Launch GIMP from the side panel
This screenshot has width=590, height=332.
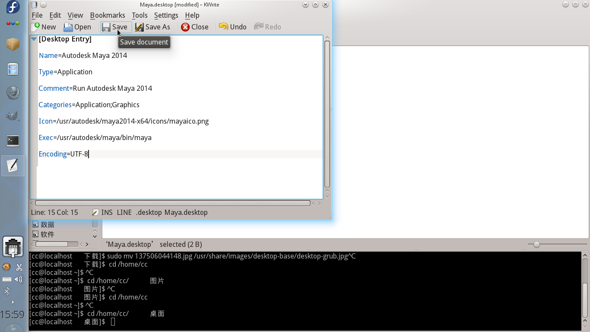coord(13,116)
